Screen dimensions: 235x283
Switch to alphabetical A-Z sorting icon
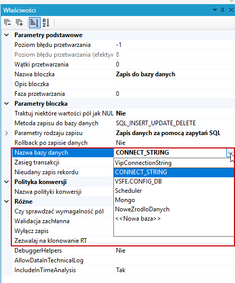click(x=46, y=23)
